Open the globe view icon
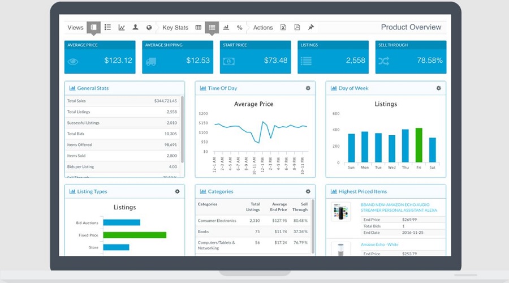Screen dimensions: 509x283 [149, 27]
